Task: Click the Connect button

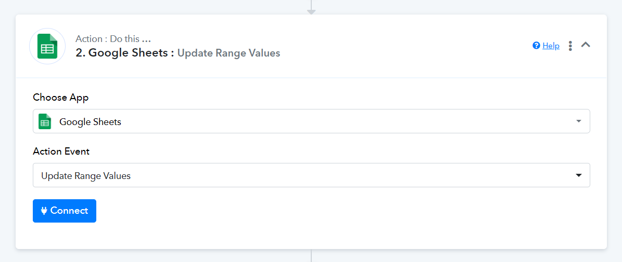Action: (65, 211)
